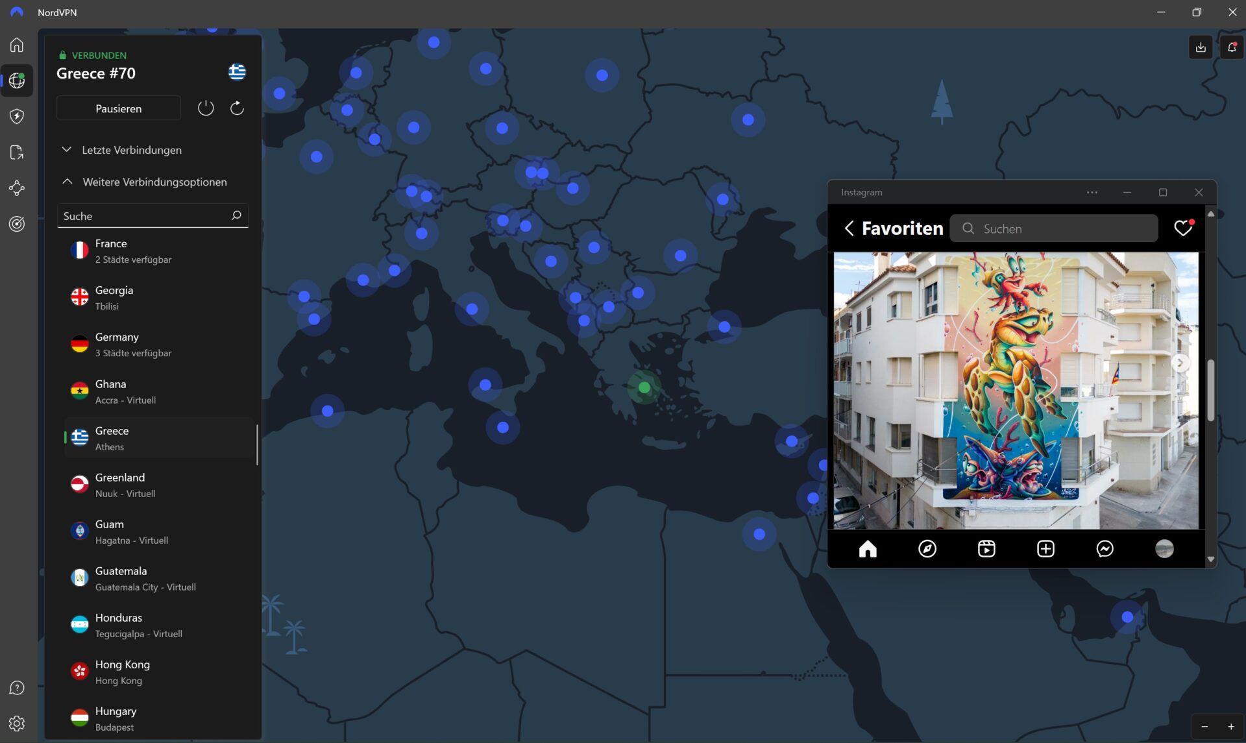Select the globe VPN sidebar icon
The width and height of the screenshot is (1246, 743).
17,80
